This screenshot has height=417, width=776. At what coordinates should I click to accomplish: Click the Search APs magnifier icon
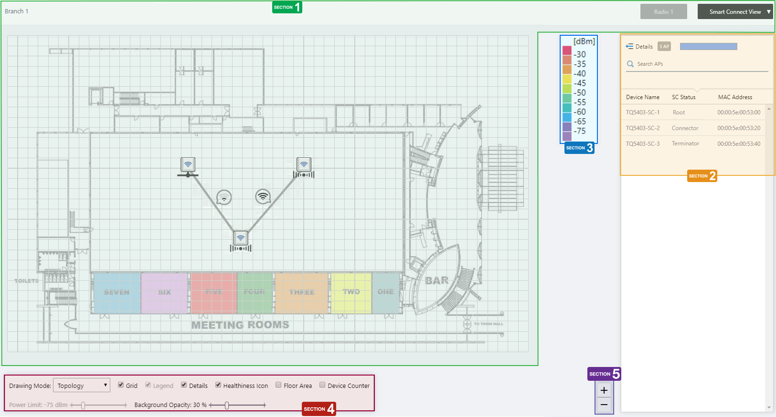630,64
